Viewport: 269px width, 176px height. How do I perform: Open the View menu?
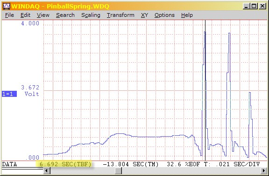(x=43, y=15)
